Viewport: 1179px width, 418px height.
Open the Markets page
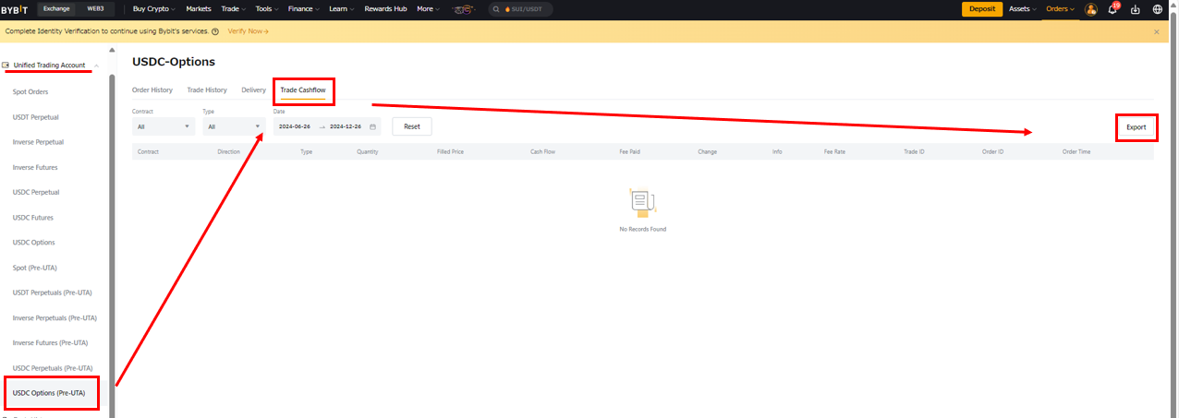coord(199,9)
